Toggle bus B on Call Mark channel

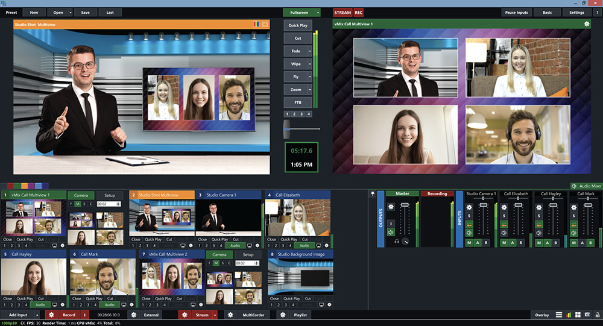click(x=590, y=243)
